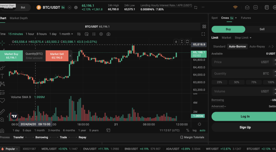Switch to Bot trading mode
This screenshot has width=276, height=152.
[23, 7]
